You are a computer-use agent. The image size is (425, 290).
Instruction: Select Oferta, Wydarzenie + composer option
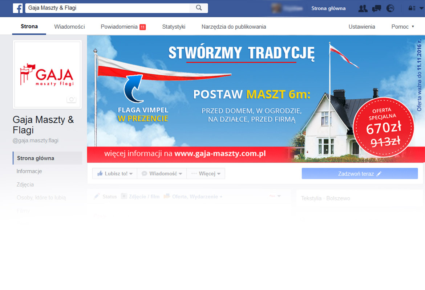pos(193,196)
